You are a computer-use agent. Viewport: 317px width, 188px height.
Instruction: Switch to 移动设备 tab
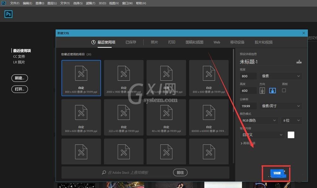(237, 42)
